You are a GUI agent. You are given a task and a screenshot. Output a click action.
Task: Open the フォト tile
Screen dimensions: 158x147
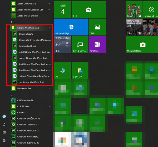pyautogui.click(x=97, y=27)
